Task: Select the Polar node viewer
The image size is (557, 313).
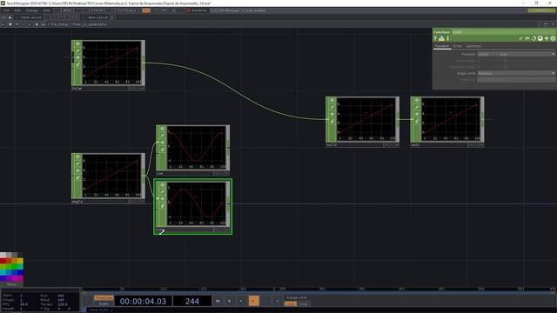Action: (111, 63)
